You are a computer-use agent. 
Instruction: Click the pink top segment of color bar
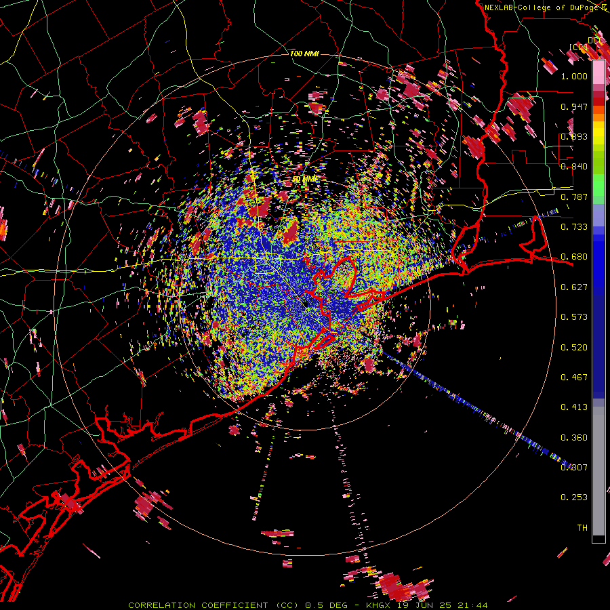598,72
